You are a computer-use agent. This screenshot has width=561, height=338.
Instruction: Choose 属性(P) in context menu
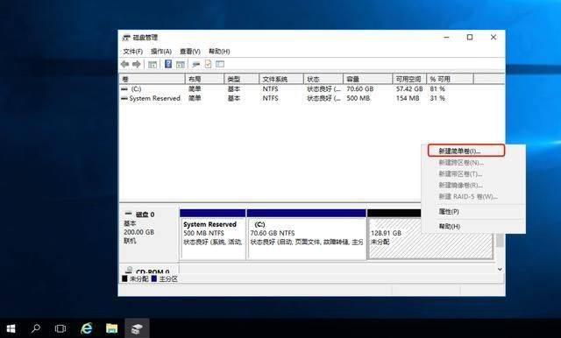(473, 212)
